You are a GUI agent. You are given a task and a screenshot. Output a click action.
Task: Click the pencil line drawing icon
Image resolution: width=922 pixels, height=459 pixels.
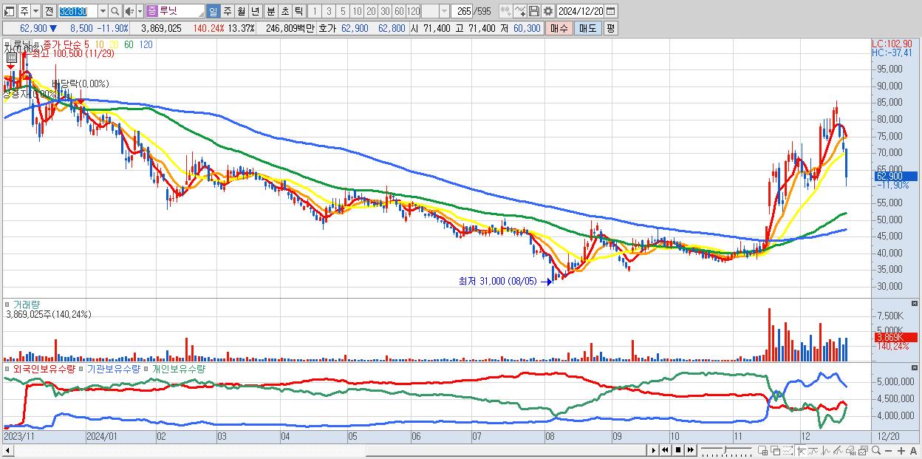tap(838, 451)
